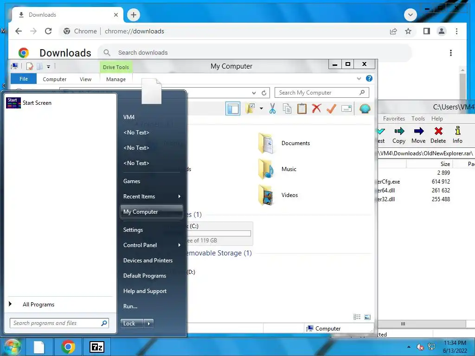475x356 pixels.
Task: Click the Search programs and files box
Action: (59, 323)
